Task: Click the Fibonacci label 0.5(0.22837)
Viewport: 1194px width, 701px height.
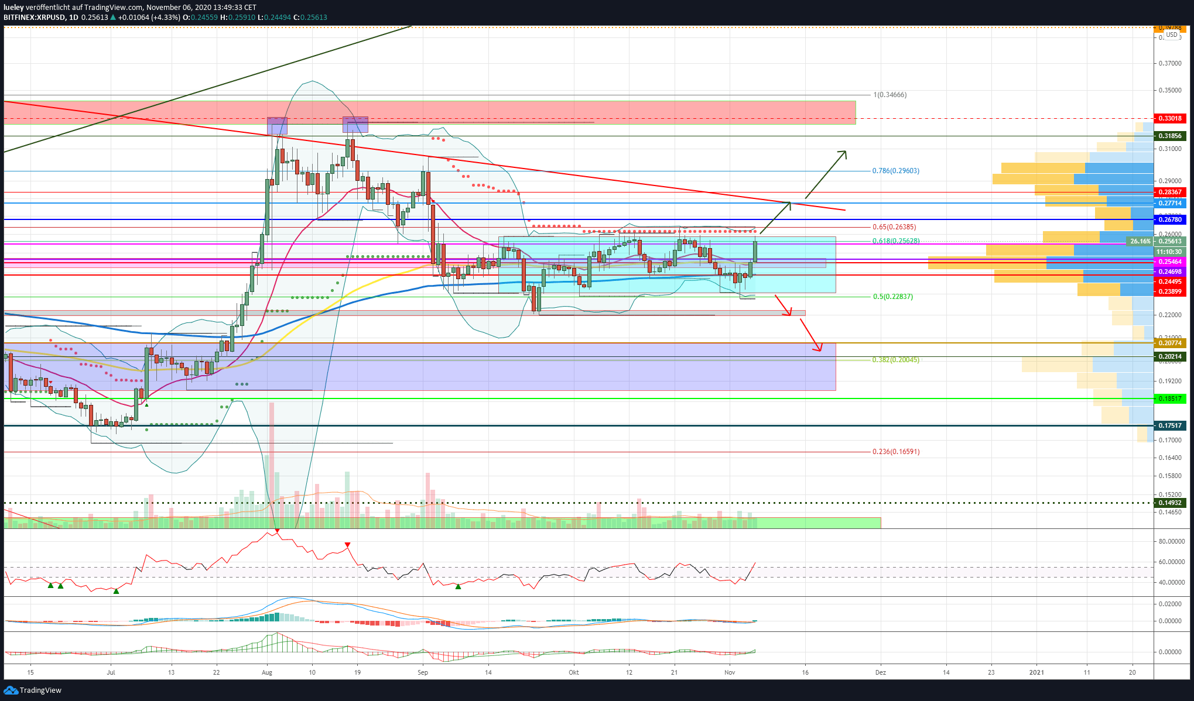Action: coord(893,297)
